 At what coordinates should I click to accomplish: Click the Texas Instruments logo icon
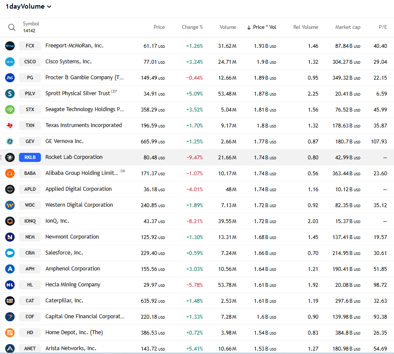pos(10,125)
